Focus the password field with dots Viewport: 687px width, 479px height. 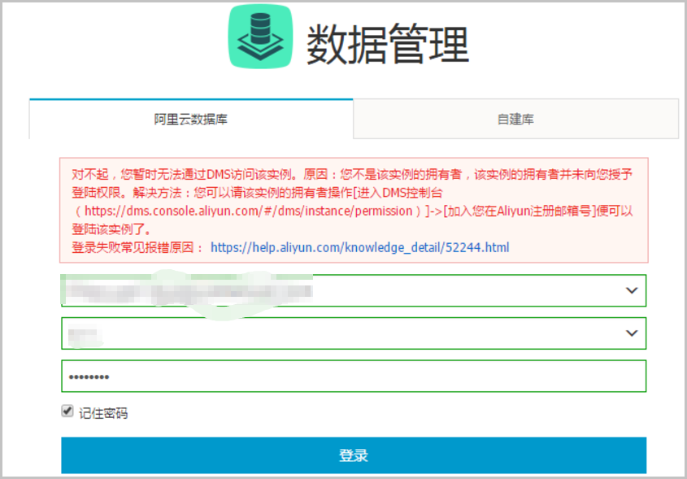pyautogui.click(x=354, y=376)
